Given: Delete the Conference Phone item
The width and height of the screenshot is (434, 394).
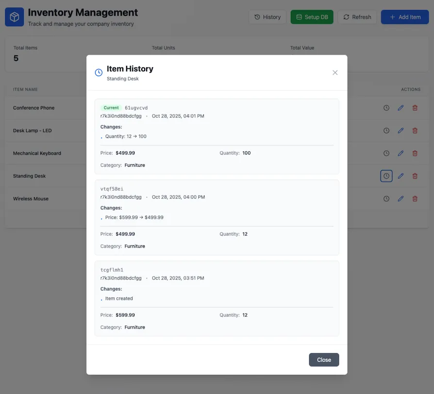Looking at the screenshot, I should click(415, 108).
